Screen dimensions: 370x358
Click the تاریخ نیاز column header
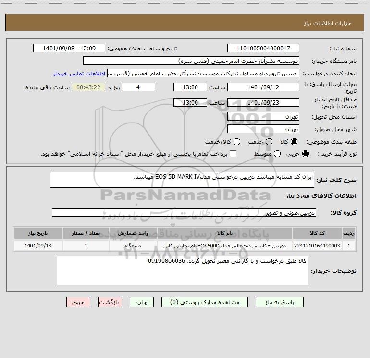(x=38, y=233)
